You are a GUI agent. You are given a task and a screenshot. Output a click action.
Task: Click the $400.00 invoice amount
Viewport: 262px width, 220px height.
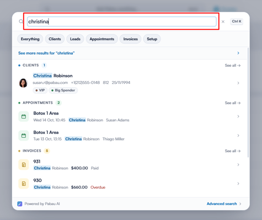pos(79,168)
